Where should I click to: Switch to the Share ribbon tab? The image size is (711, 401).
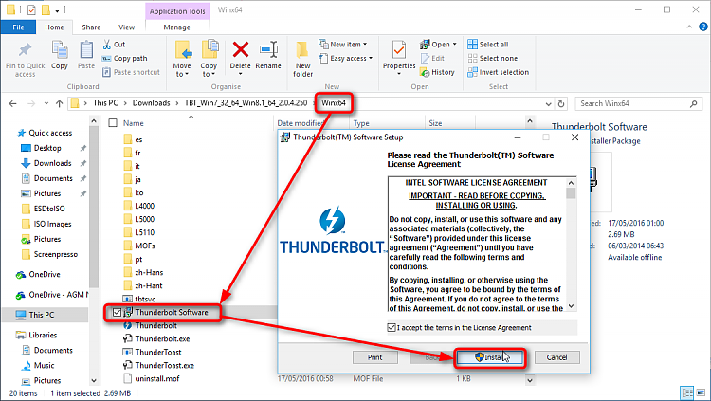(91, 27)
